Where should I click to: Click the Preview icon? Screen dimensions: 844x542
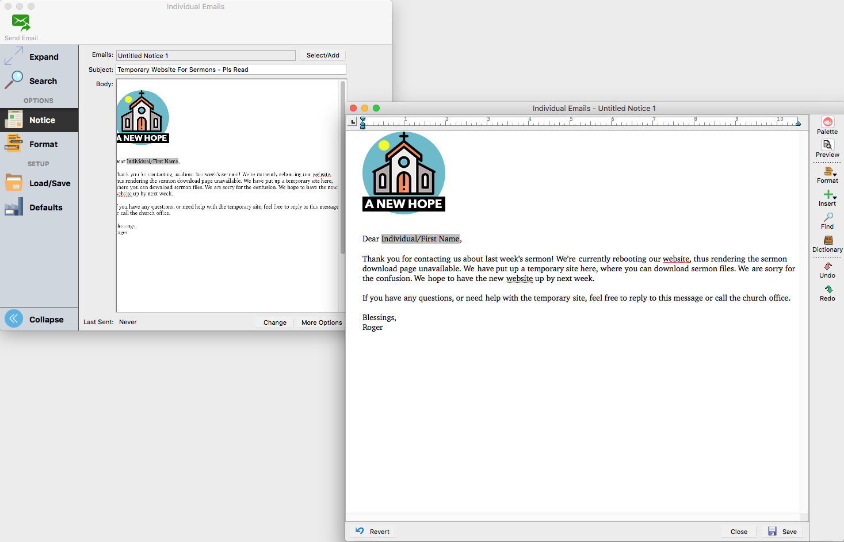[827, 145]
